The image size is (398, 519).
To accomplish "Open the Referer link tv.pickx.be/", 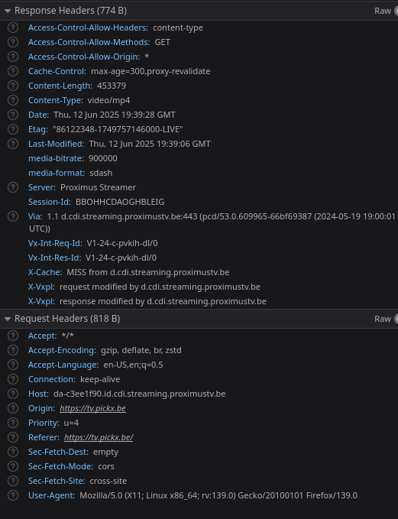I will [x=99, y=437].
